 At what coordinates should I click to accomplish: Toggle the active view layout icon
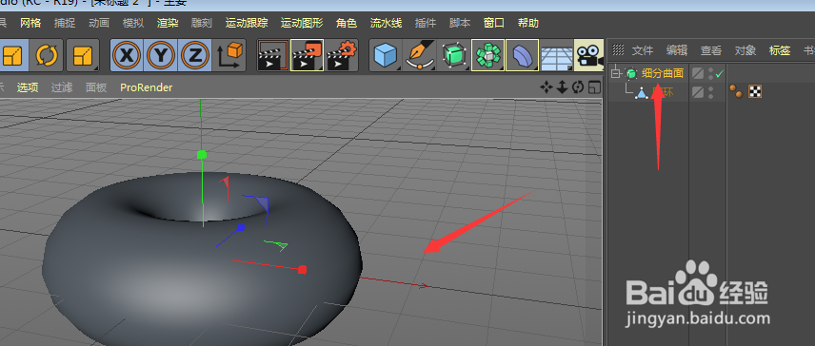tap(594, 87)
